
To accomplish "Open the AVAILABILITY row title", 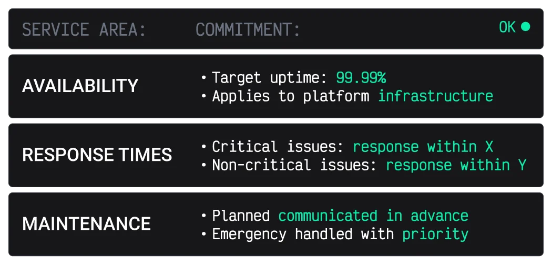I will 80,86.
